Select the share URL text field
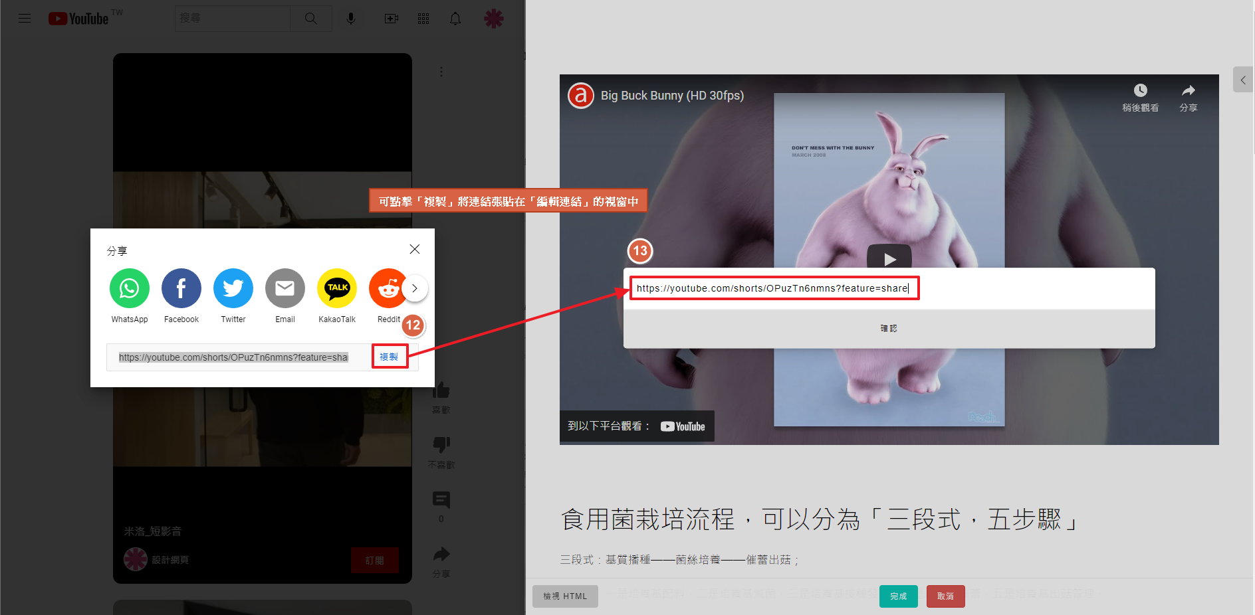Image resolution: width=1255 pixels, height=615 pixels. (x=233, y=357)
